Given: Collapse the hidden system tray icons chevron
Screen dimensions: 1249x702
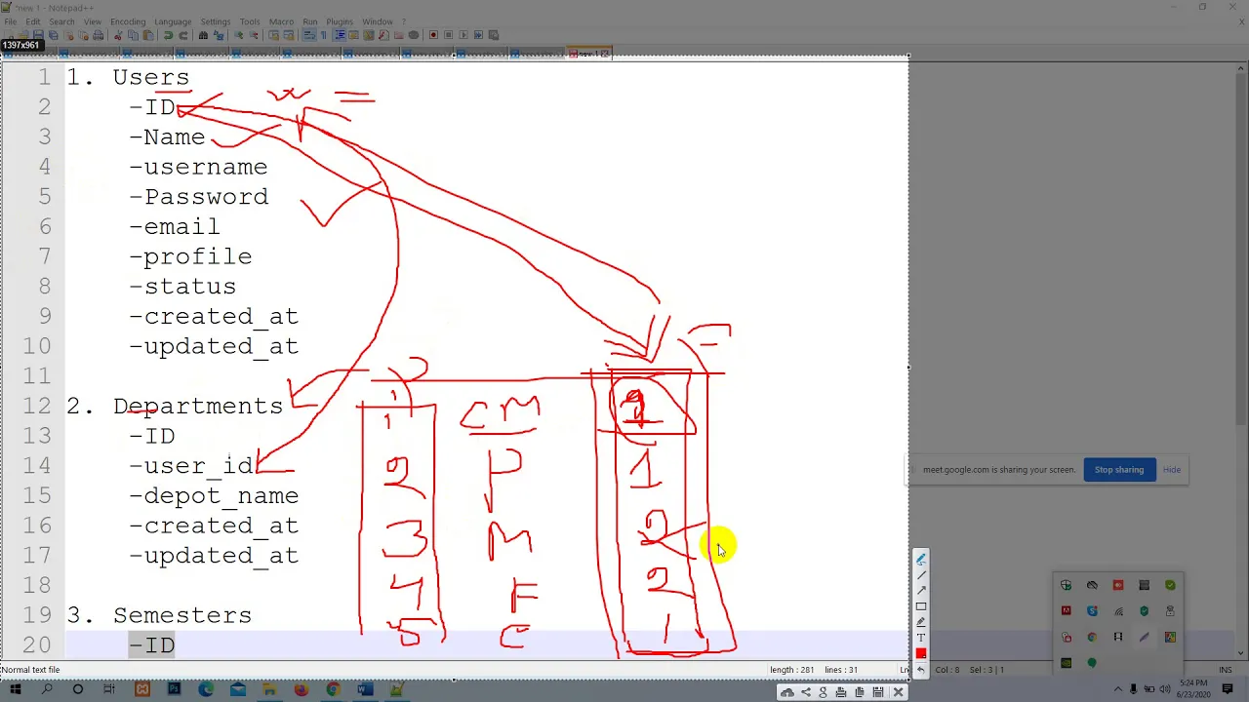Looking at the screenshot, I should 1118,689.
